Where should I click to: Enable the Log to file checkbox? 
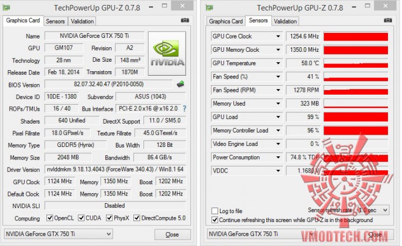[x=214, y=211]
